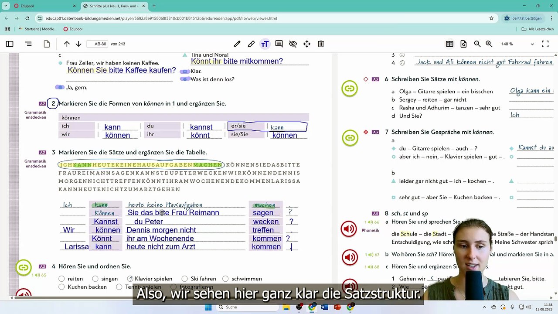Zoom in with the plus magnifier
Screen dimensions: 558x314
point(489,44)
